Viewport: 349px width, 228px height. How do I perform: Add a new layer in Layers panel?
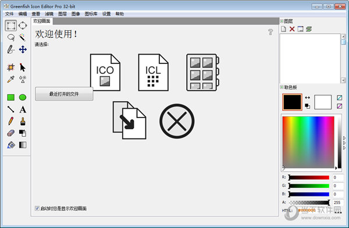click(x=284, y=29)
